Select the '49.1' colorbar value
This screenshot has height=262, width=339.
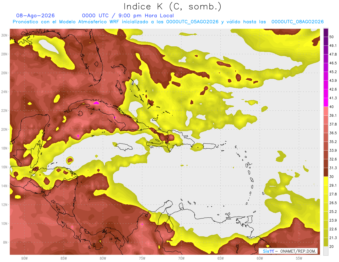(x=333, y=46)
